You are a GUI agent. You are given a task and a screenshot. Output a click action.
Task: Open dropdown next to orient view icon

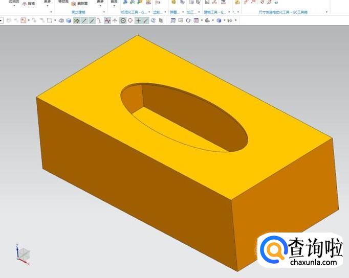coord(213,20)
